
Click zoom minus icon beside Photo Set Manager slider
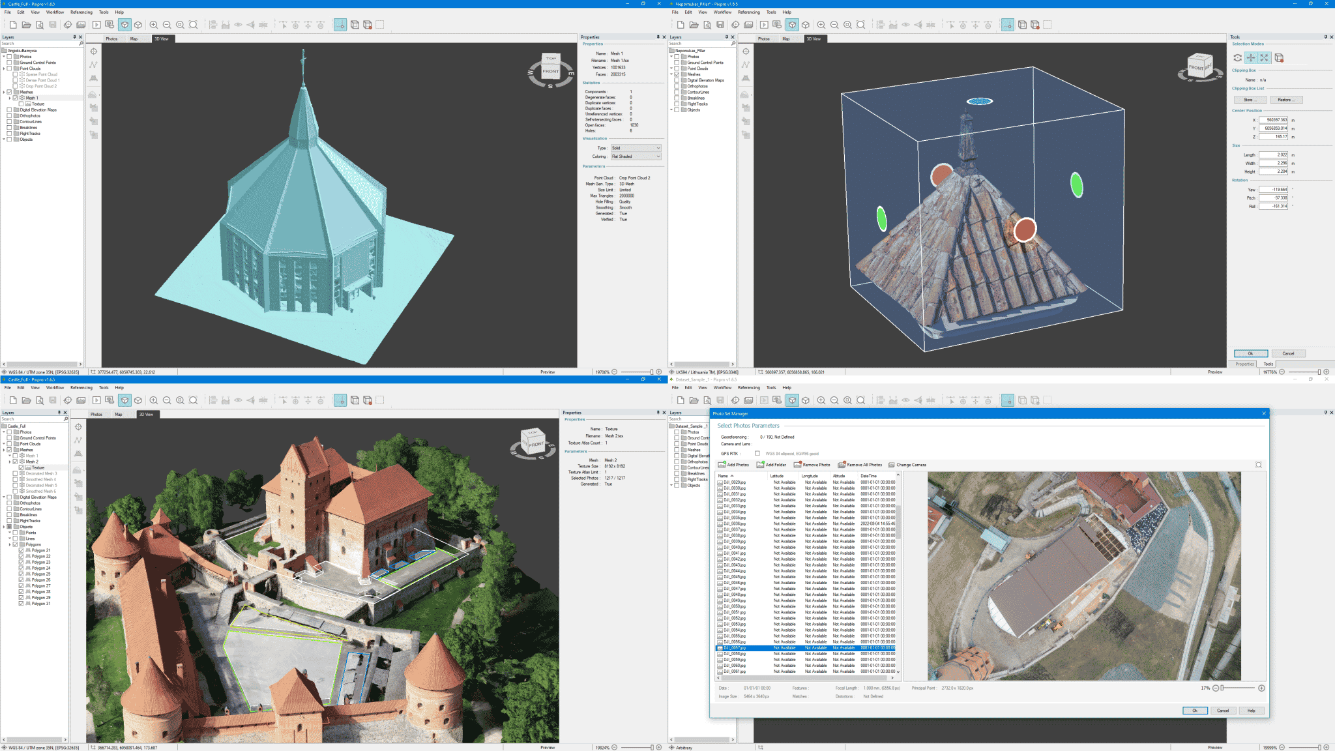point(1215,688)
